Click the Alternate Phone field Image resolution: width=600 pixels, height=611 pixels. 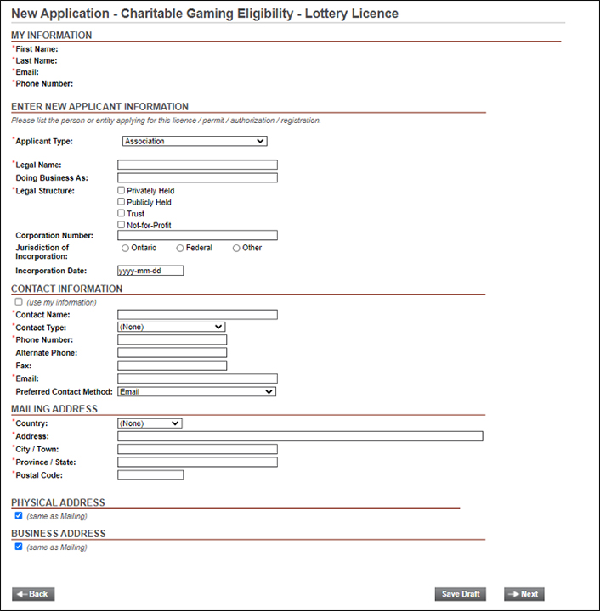pos(172,353)
